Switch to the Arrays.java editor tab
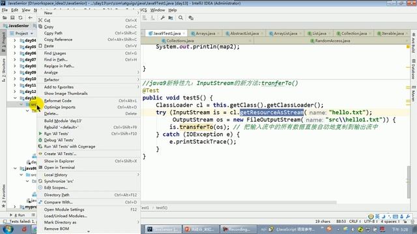 point(205,33)
